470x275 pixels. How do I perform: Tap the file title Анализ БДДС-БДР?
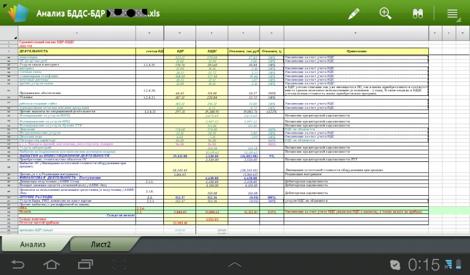point(98,13)
